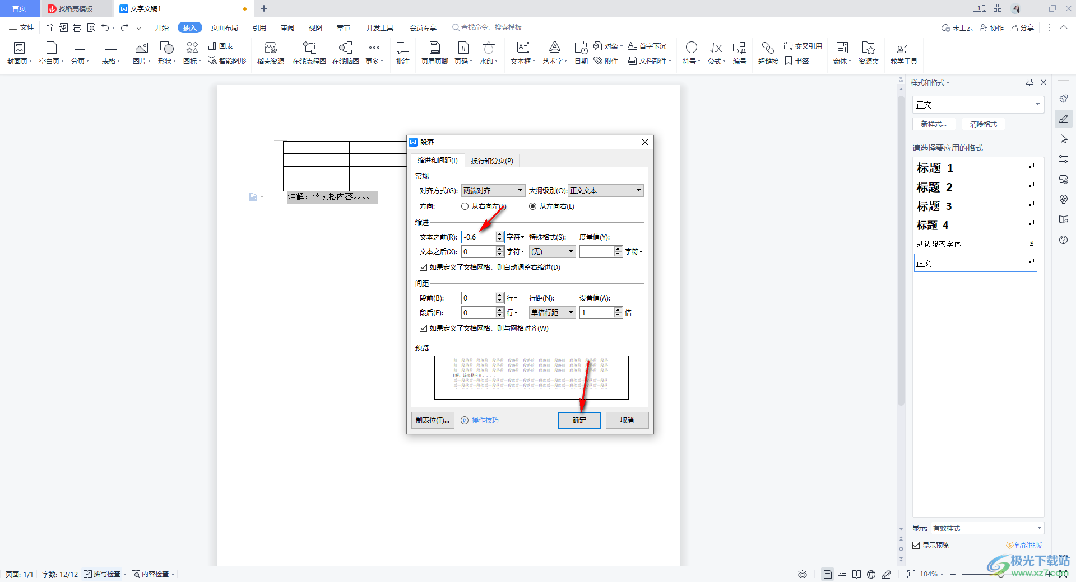
Task: Open outline level (大纲级别) dropdown
Action: pyautogui.click(x=606, y=191)
